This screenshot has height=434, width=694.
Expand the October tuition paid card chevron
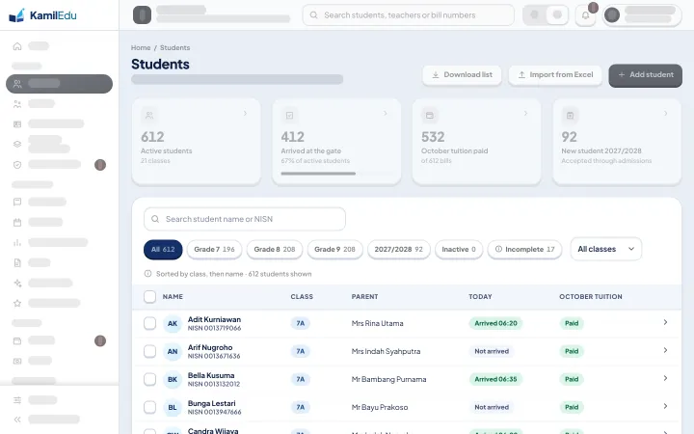tap(525, 114)
